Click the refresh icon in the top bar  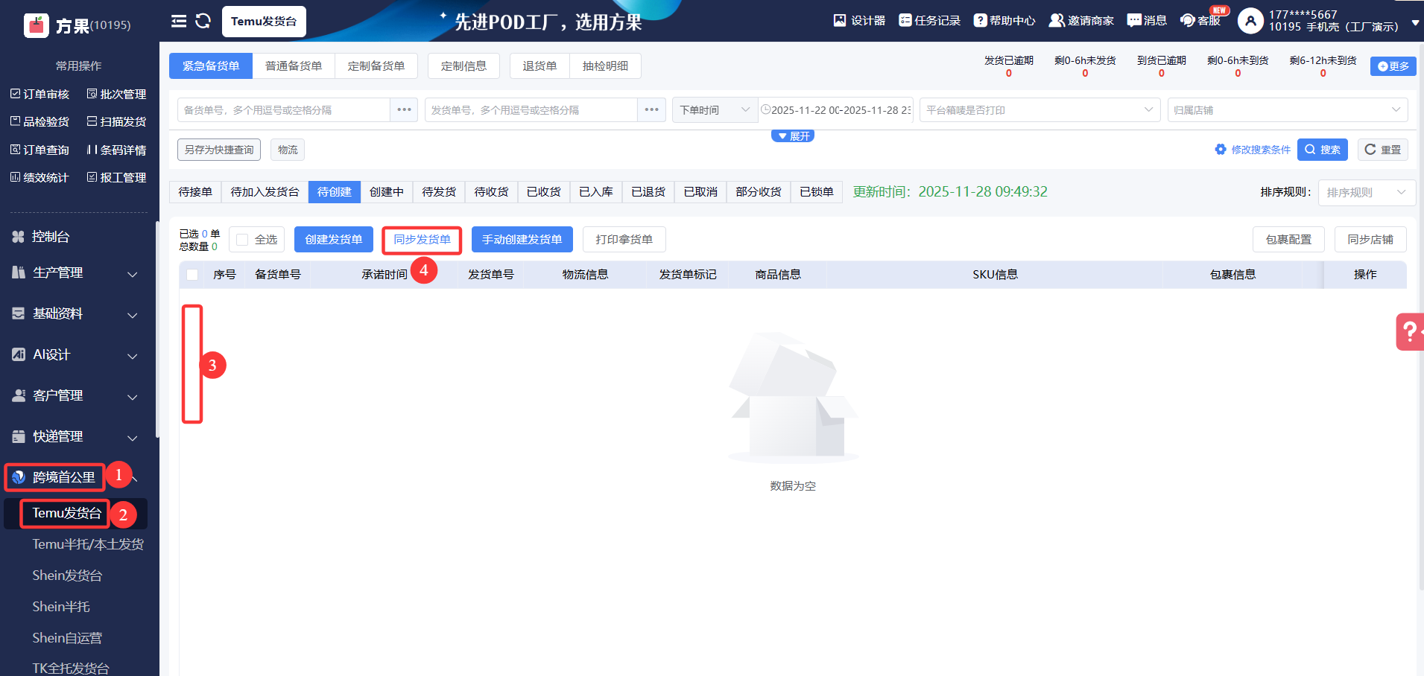pyautogui.click(x=203, y=21)
